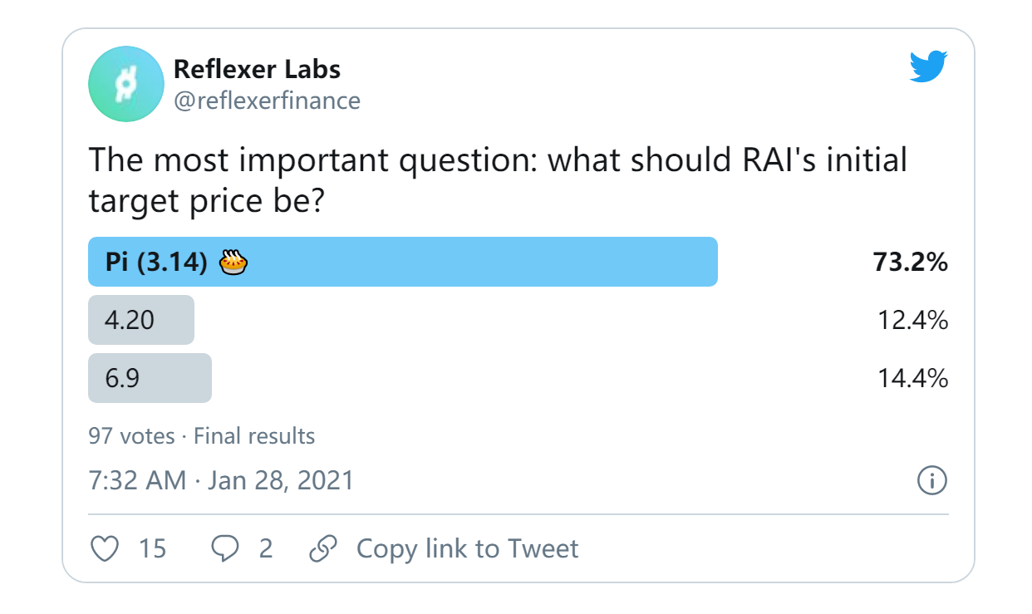Choose the 6.9 poll choice
The width and height of the screenshot is (1032, 614).
click(x=150, y=378)
